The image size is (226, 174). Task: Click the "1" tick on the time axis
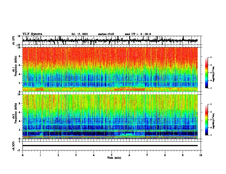click(40, 155)
